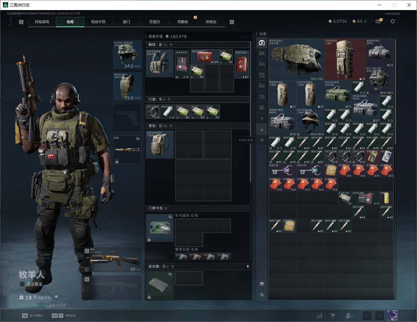Select the large armor vest 79.0/79.0
This screenshot has height=322, width=417.
[x=296, y=60]
